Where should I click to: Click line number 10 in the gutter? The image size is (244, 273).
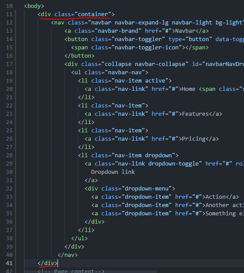(x=9, y=6)
